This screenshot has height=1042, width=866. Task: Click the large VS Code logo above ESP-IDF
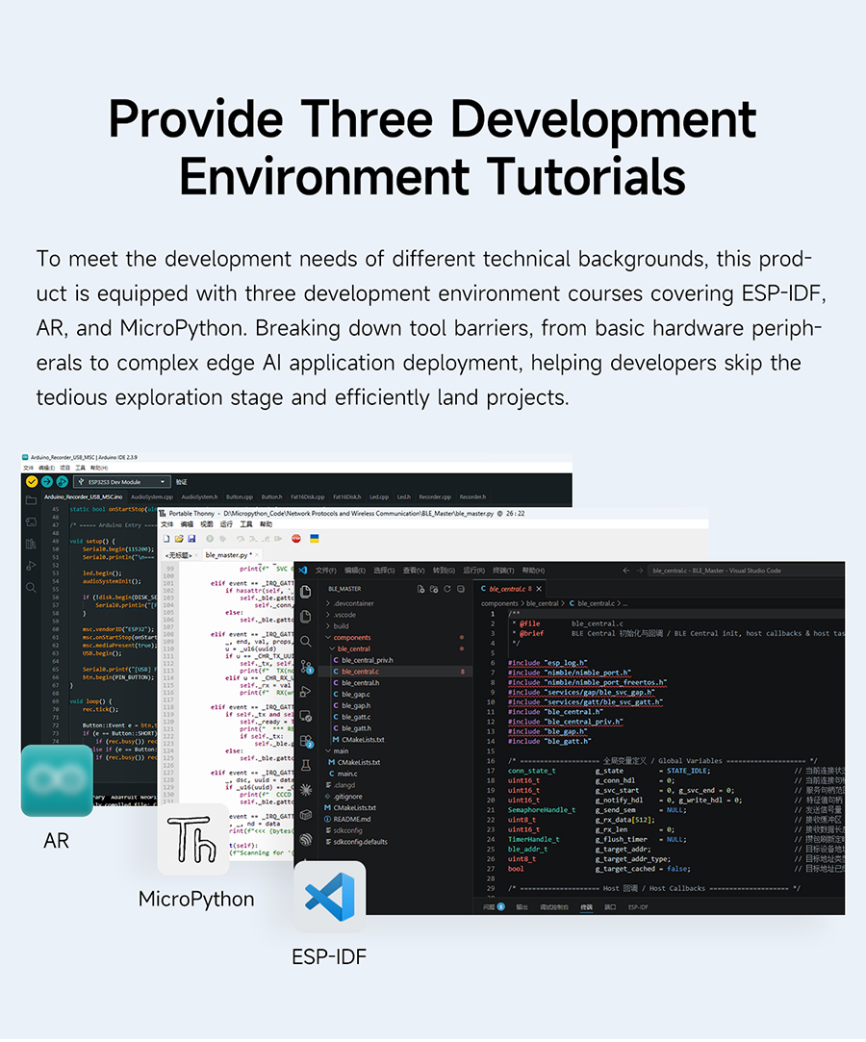330,897
